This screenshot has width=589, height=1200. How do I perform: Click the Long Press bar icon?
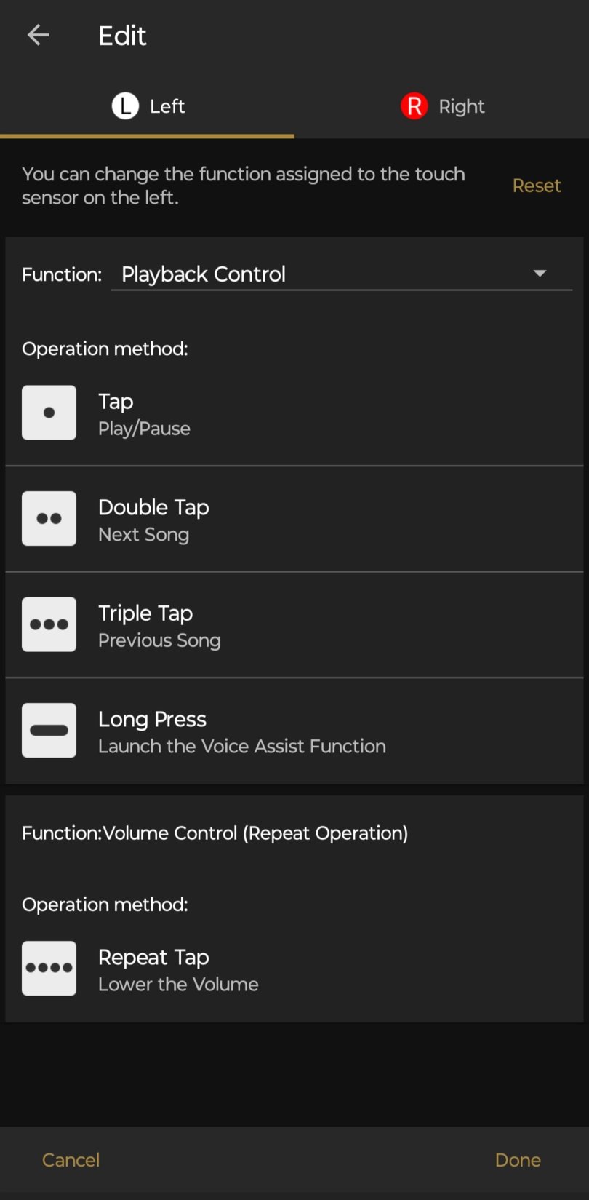click(49, 731)
